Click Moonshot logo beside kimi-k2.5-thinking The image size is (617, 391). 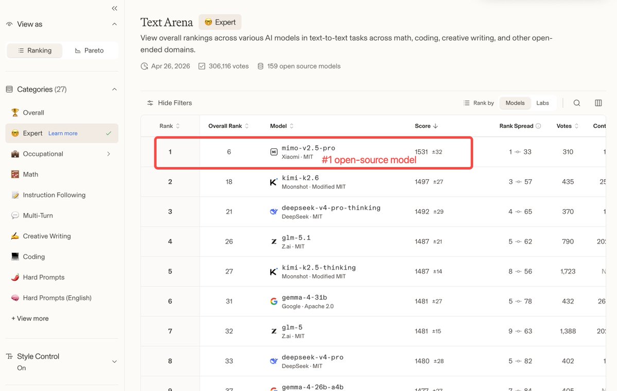click(274, 271)
